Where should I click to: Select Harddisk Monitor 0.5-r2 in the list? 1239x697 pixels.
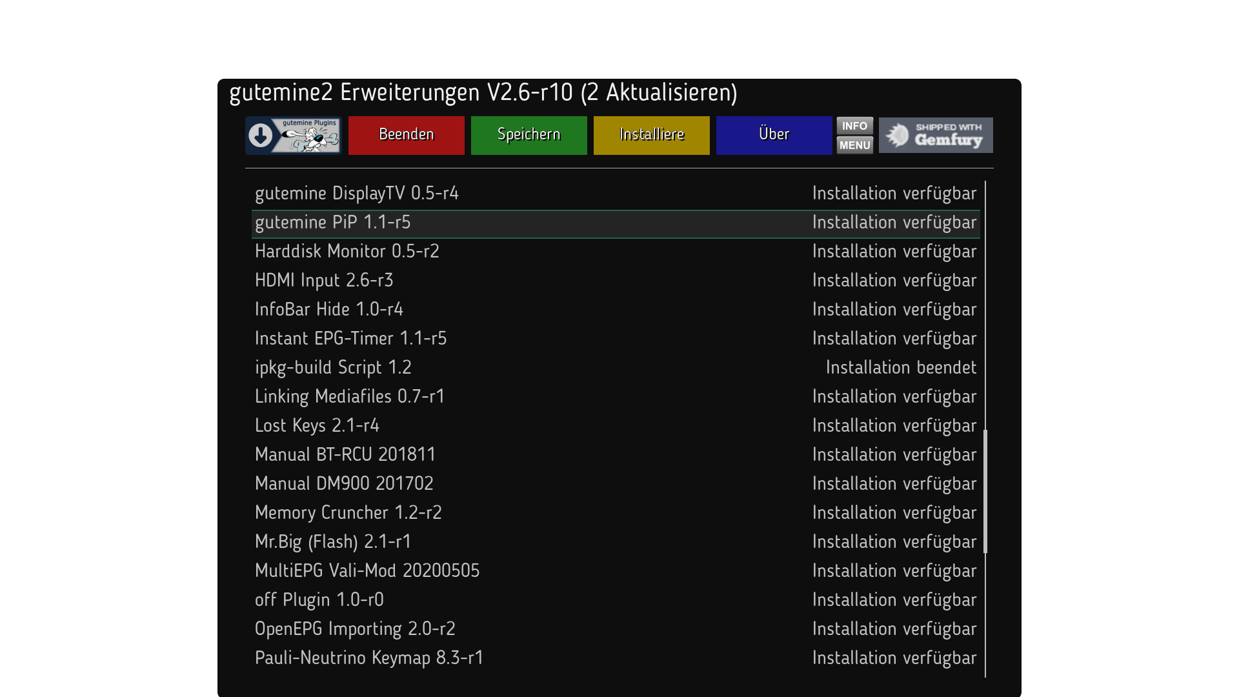[616, 252]
